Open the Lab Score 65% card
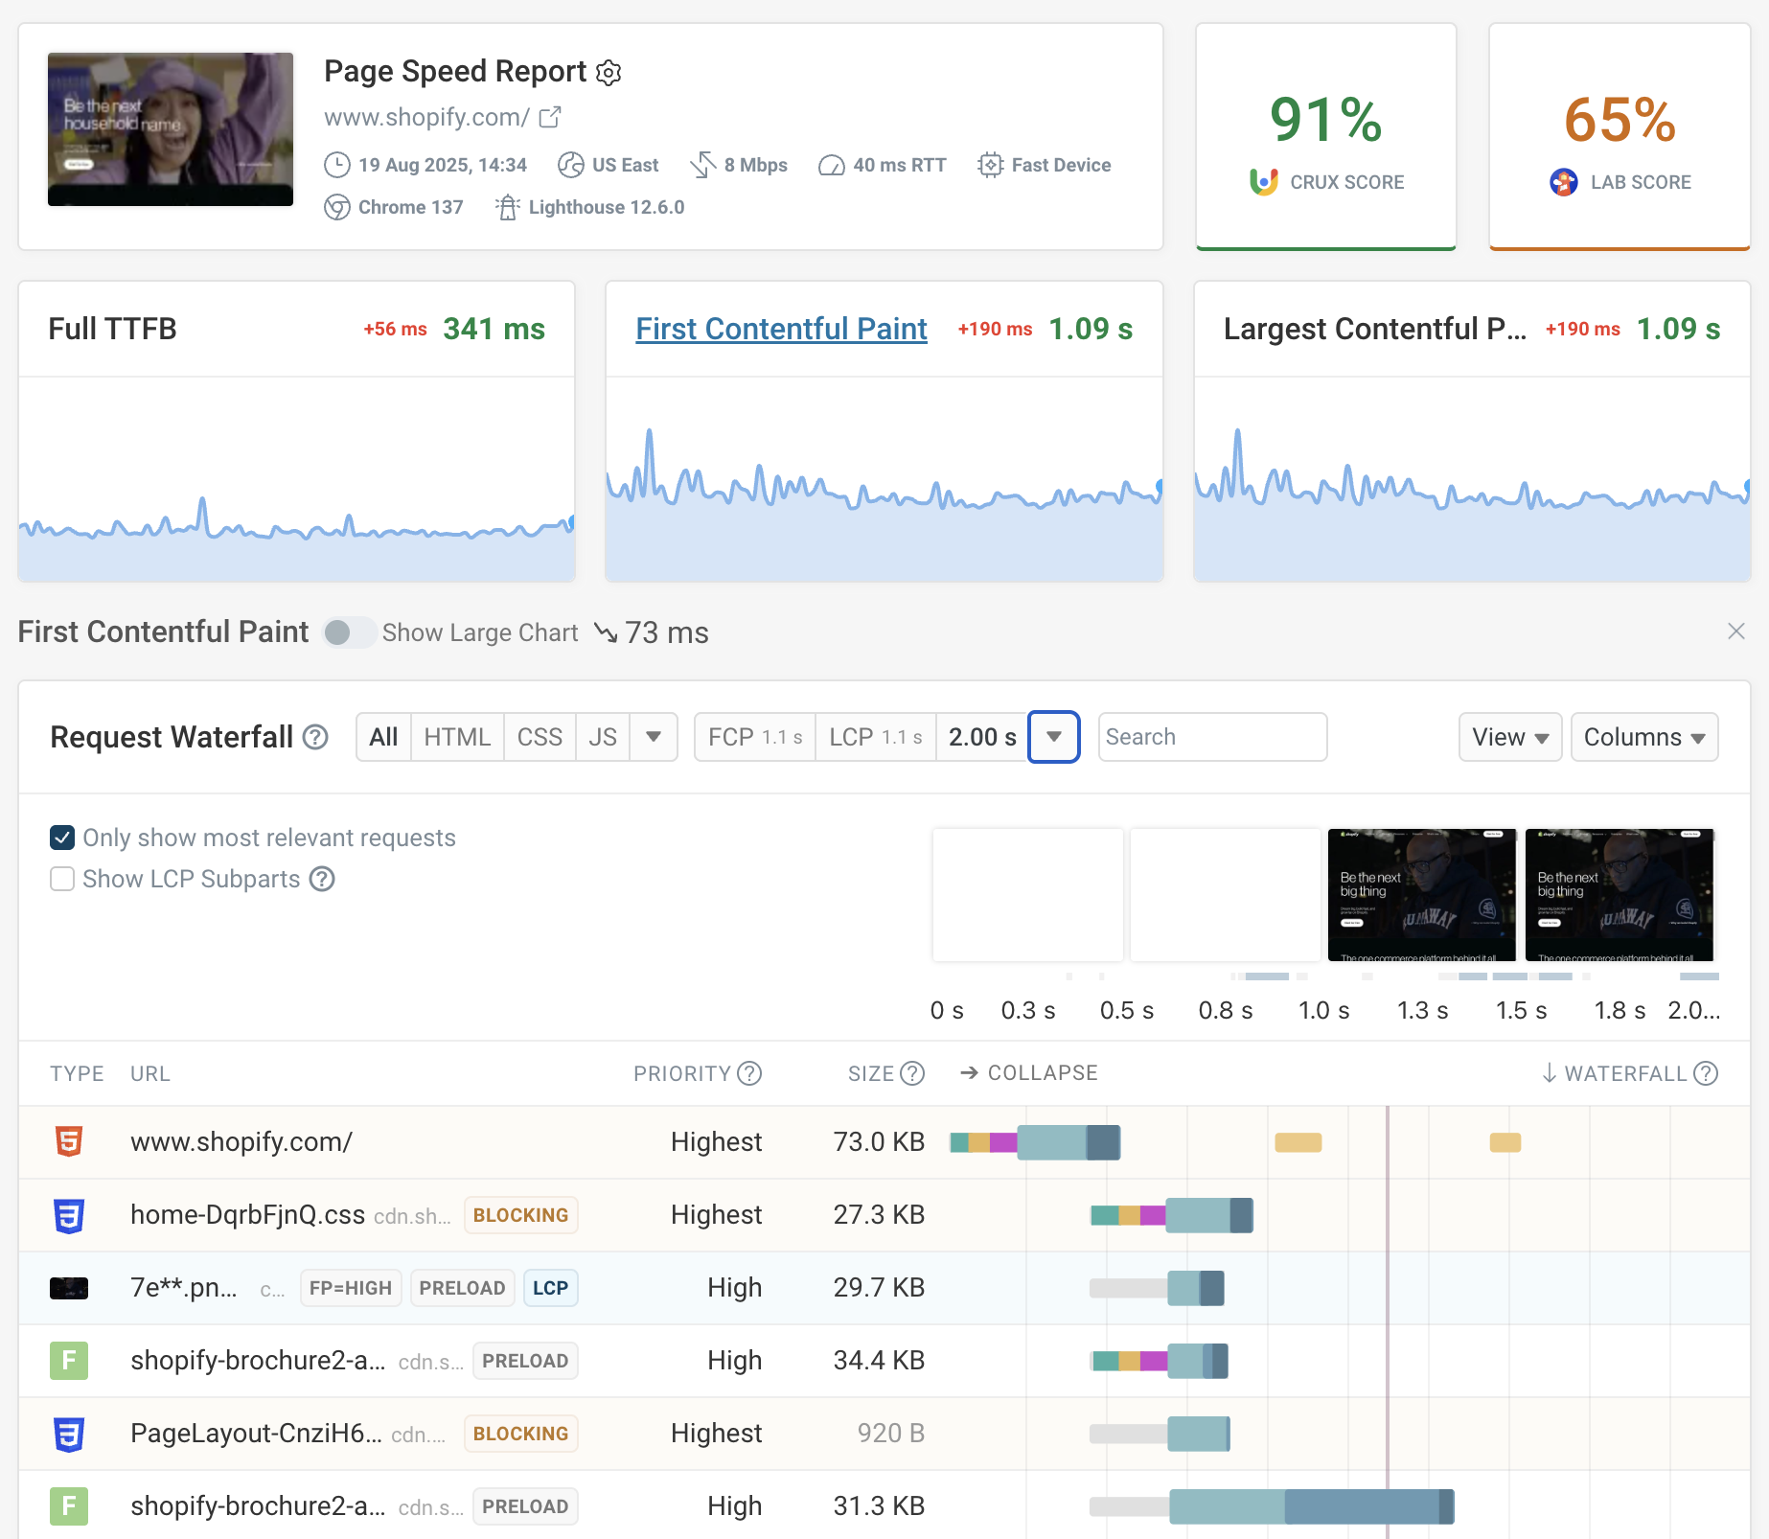The height and width of the screenshot is (1539, 1769). pos(1620,136)
